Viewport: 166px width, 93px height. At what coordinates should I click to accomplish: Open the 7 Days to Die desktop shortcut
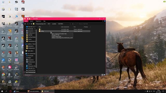coord(10,46)
